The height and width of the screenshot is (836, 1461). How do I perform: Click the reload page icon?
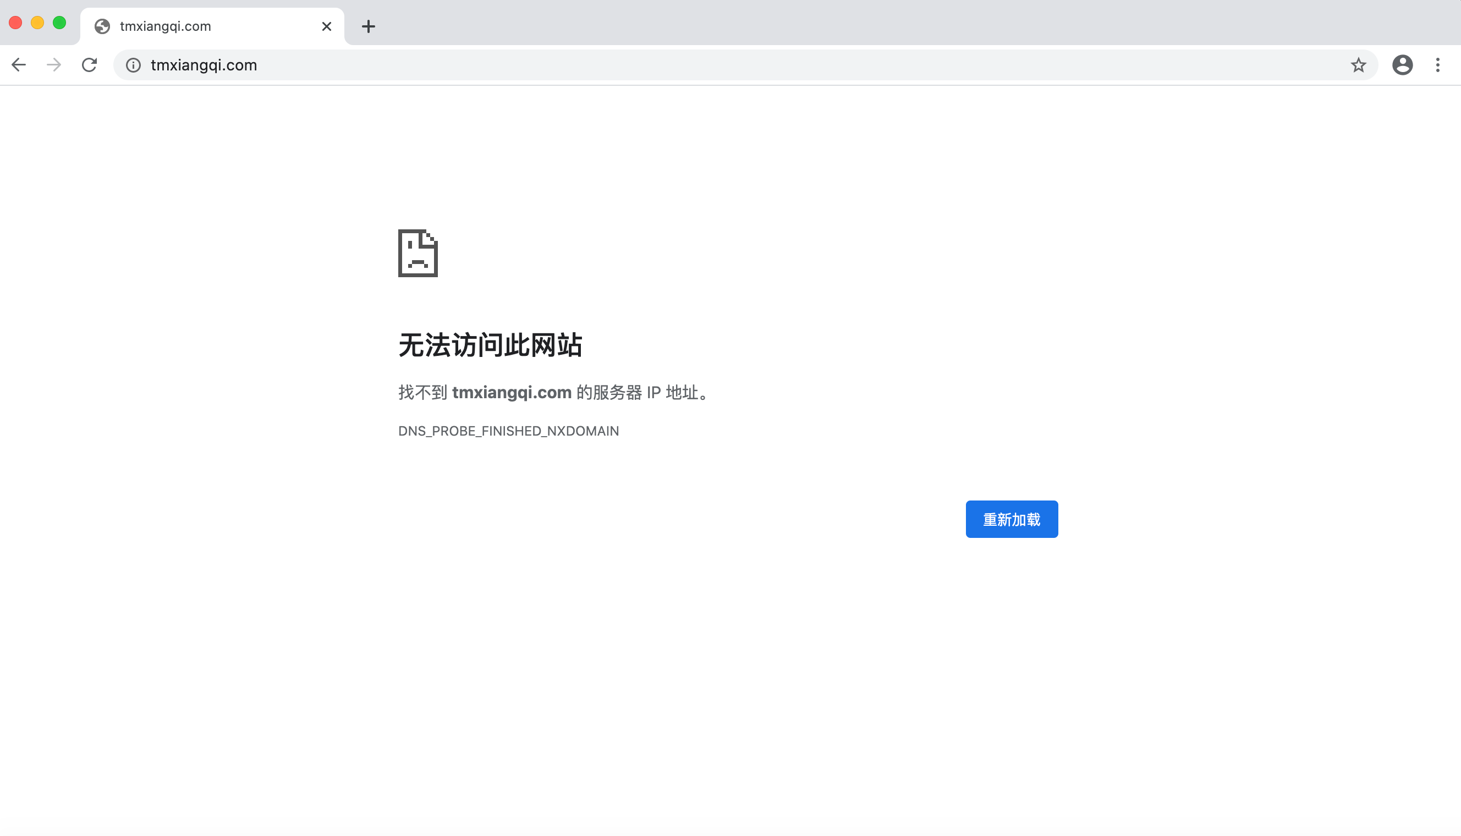pyautogui.click(x=90, y=65)
